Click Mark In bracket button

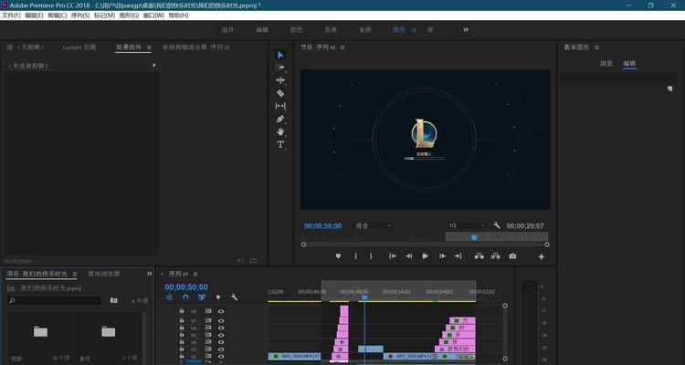tap(355, 256)
